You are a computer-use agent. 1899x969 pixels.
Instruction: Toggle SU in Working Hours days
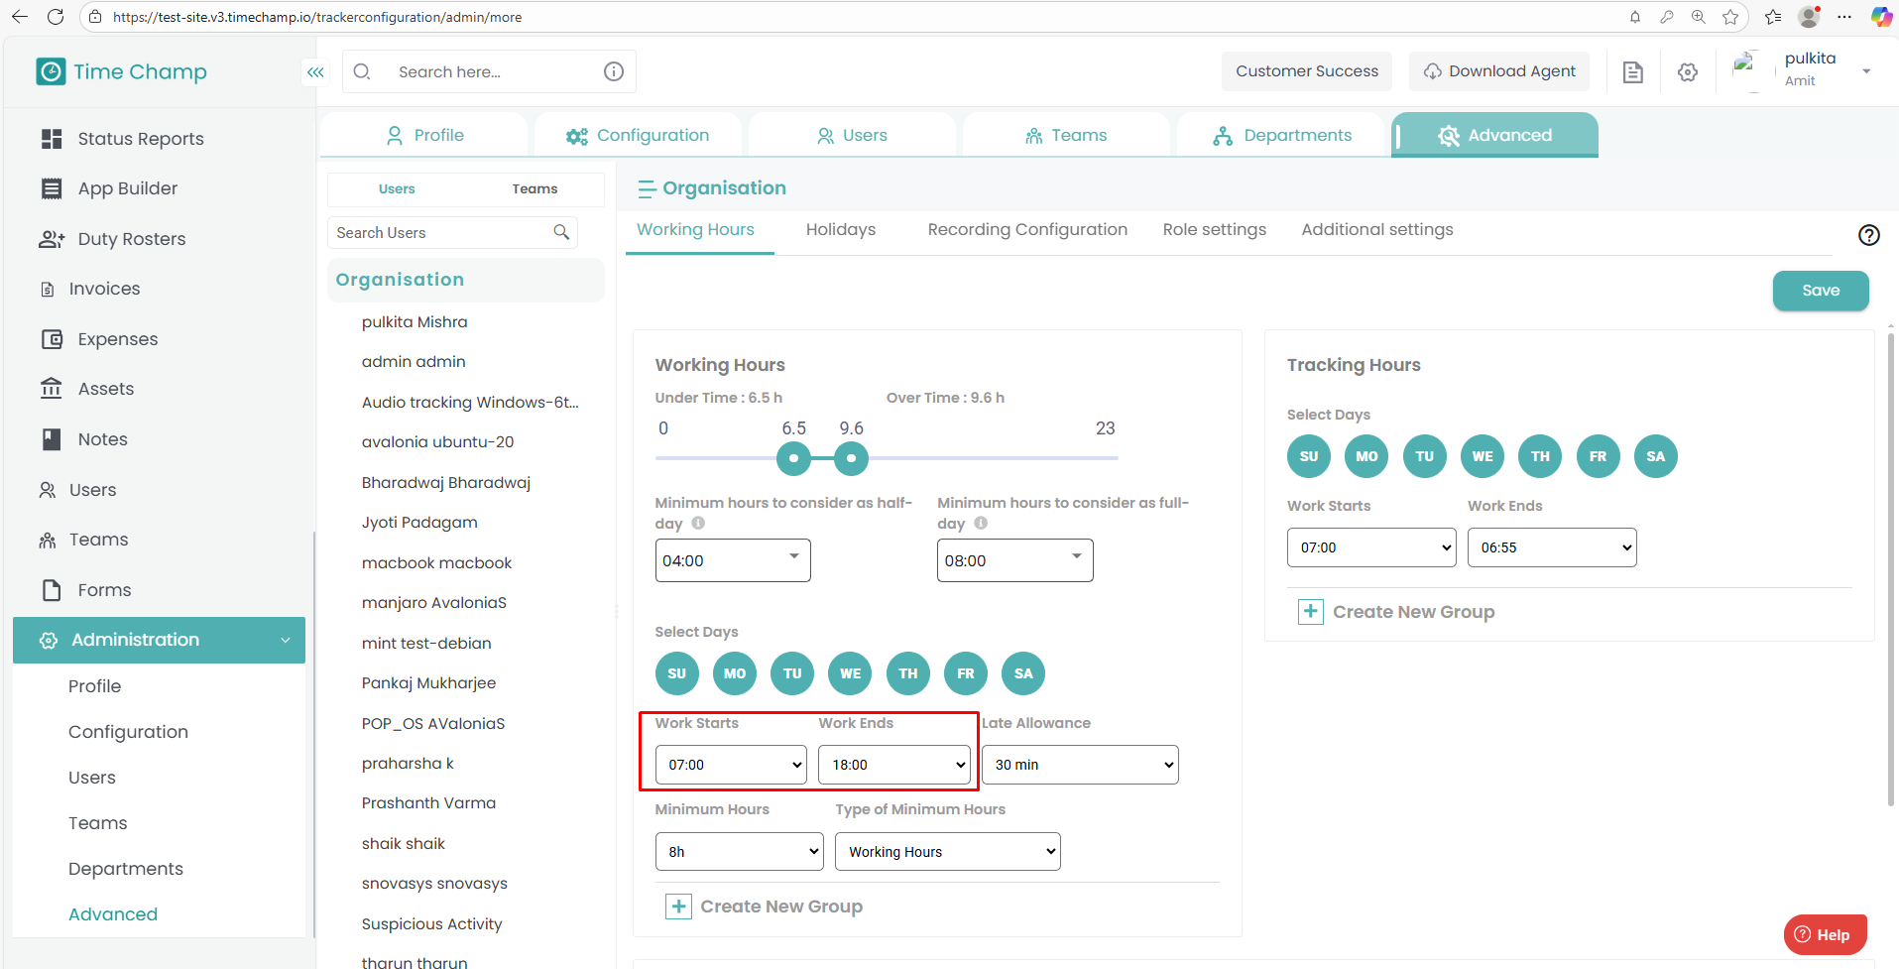click(x=676, y=673)
